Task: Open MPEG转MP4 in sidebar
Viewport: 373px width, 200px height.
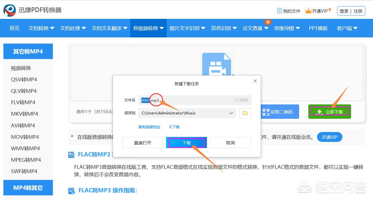Action: [26, 160]
